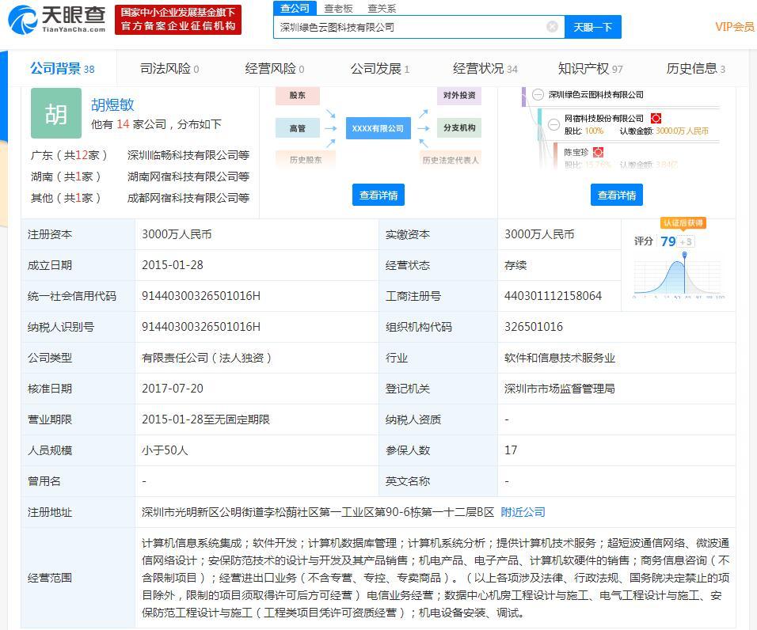Click 网宿科技's red logo icon in equity tree
The image size is (757, 630).
click(657, 119)
